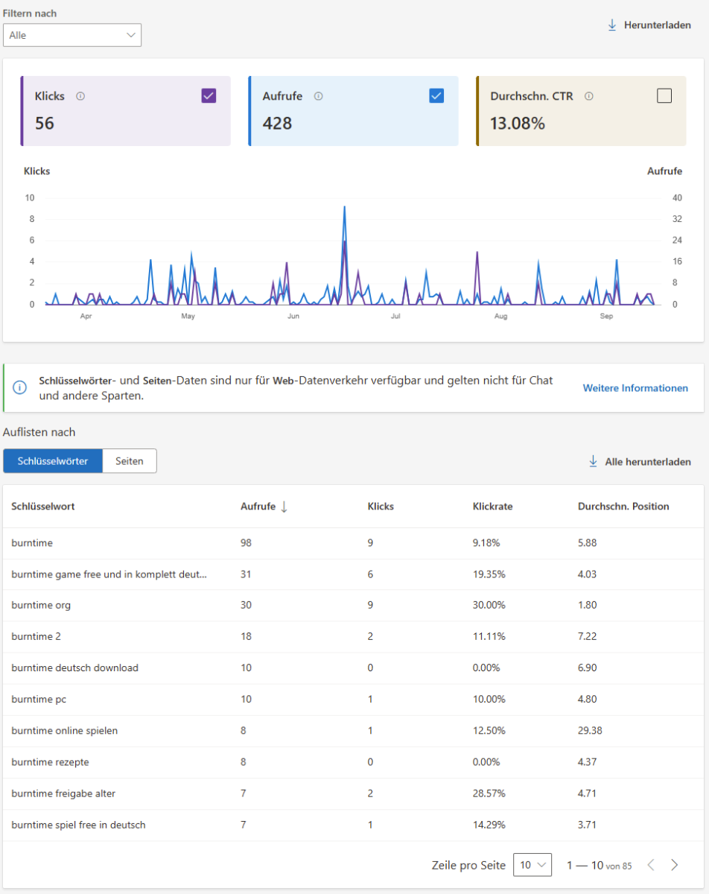This screenshot has height=894, width=709.
Task: Click the info icon next to Aufrufe
Action: point(318,96)
